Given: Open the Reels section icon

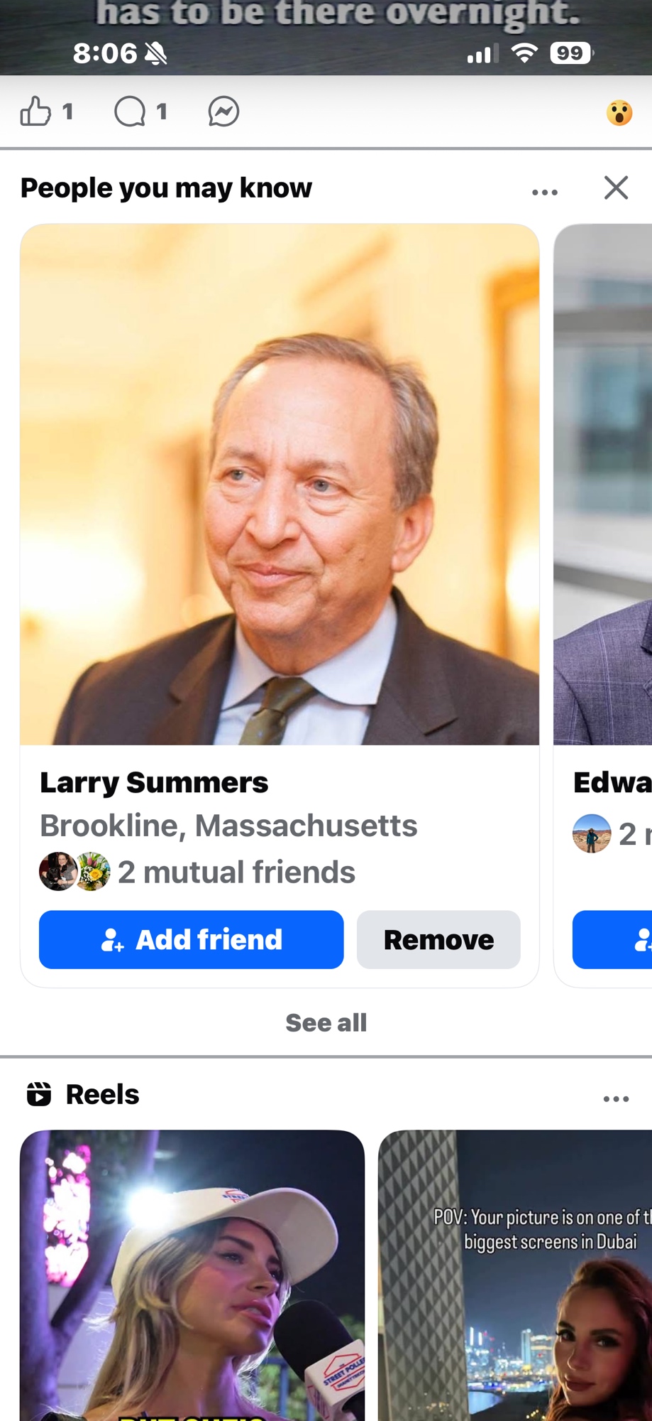Looking at the screenshot, I should (x=39, y=1094).
